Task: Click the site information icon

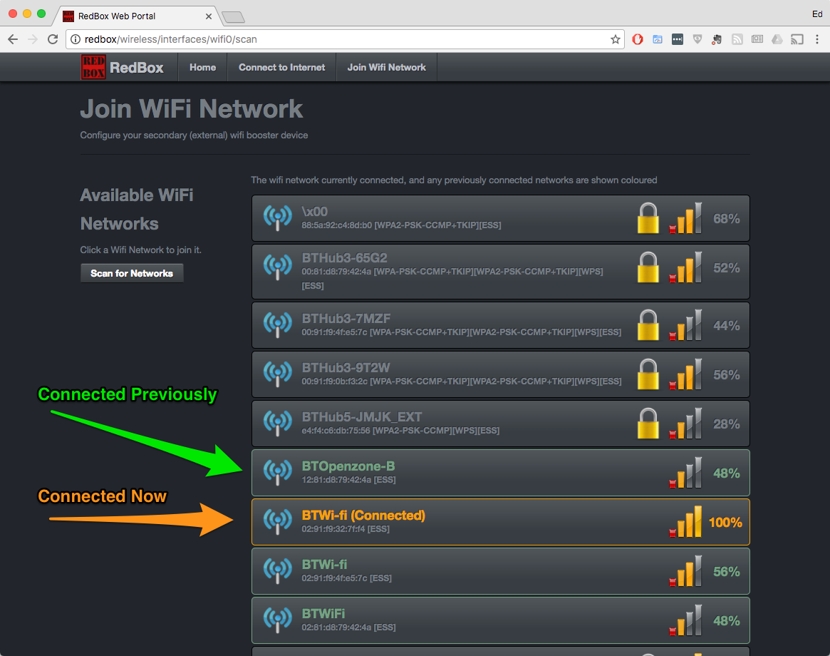Action: [76, 39]
